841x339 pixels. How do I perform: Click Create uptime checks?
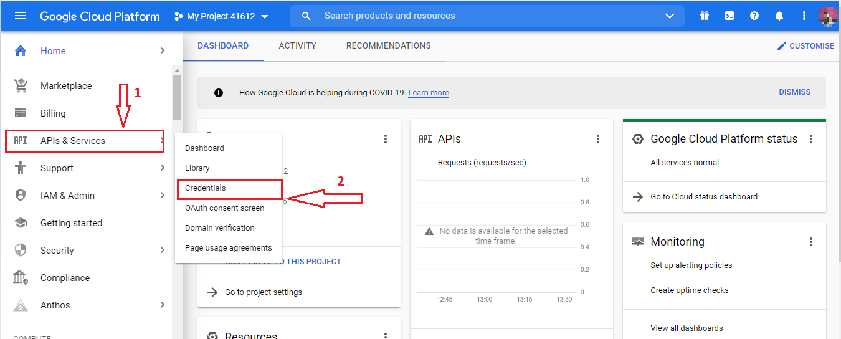(x=690, y=290)
